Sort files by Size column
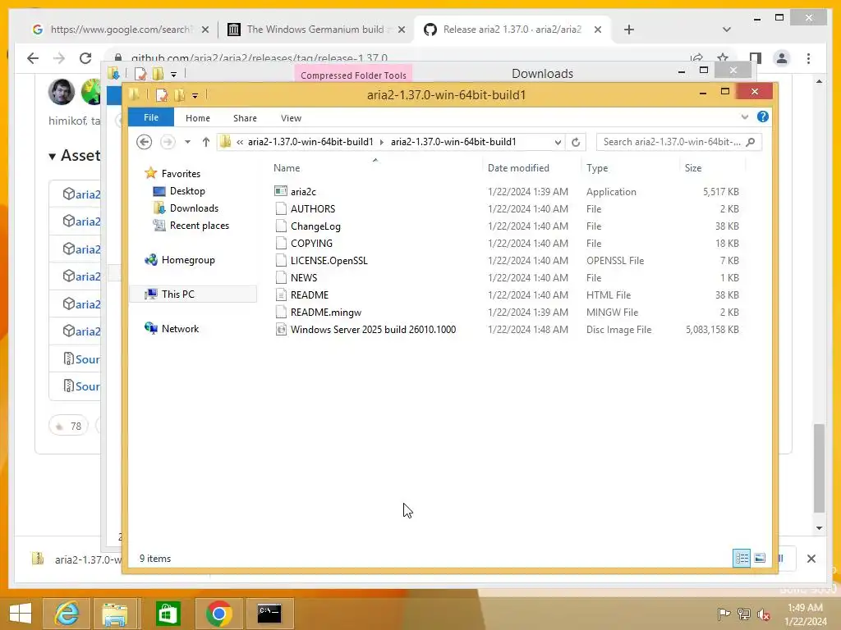Screen dimensions: 841x630 [693, 167]
